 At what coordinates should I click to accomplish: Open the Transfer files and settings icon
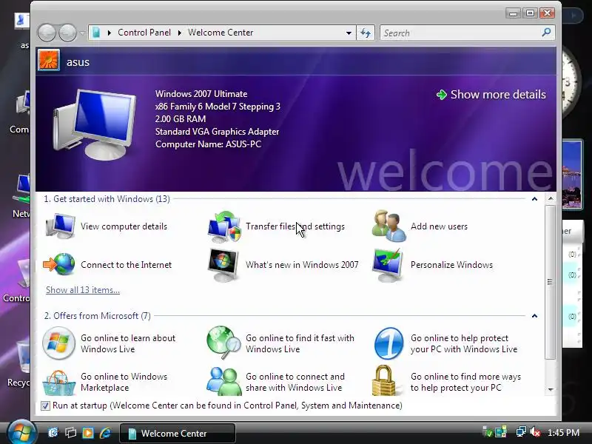[224, 226]
